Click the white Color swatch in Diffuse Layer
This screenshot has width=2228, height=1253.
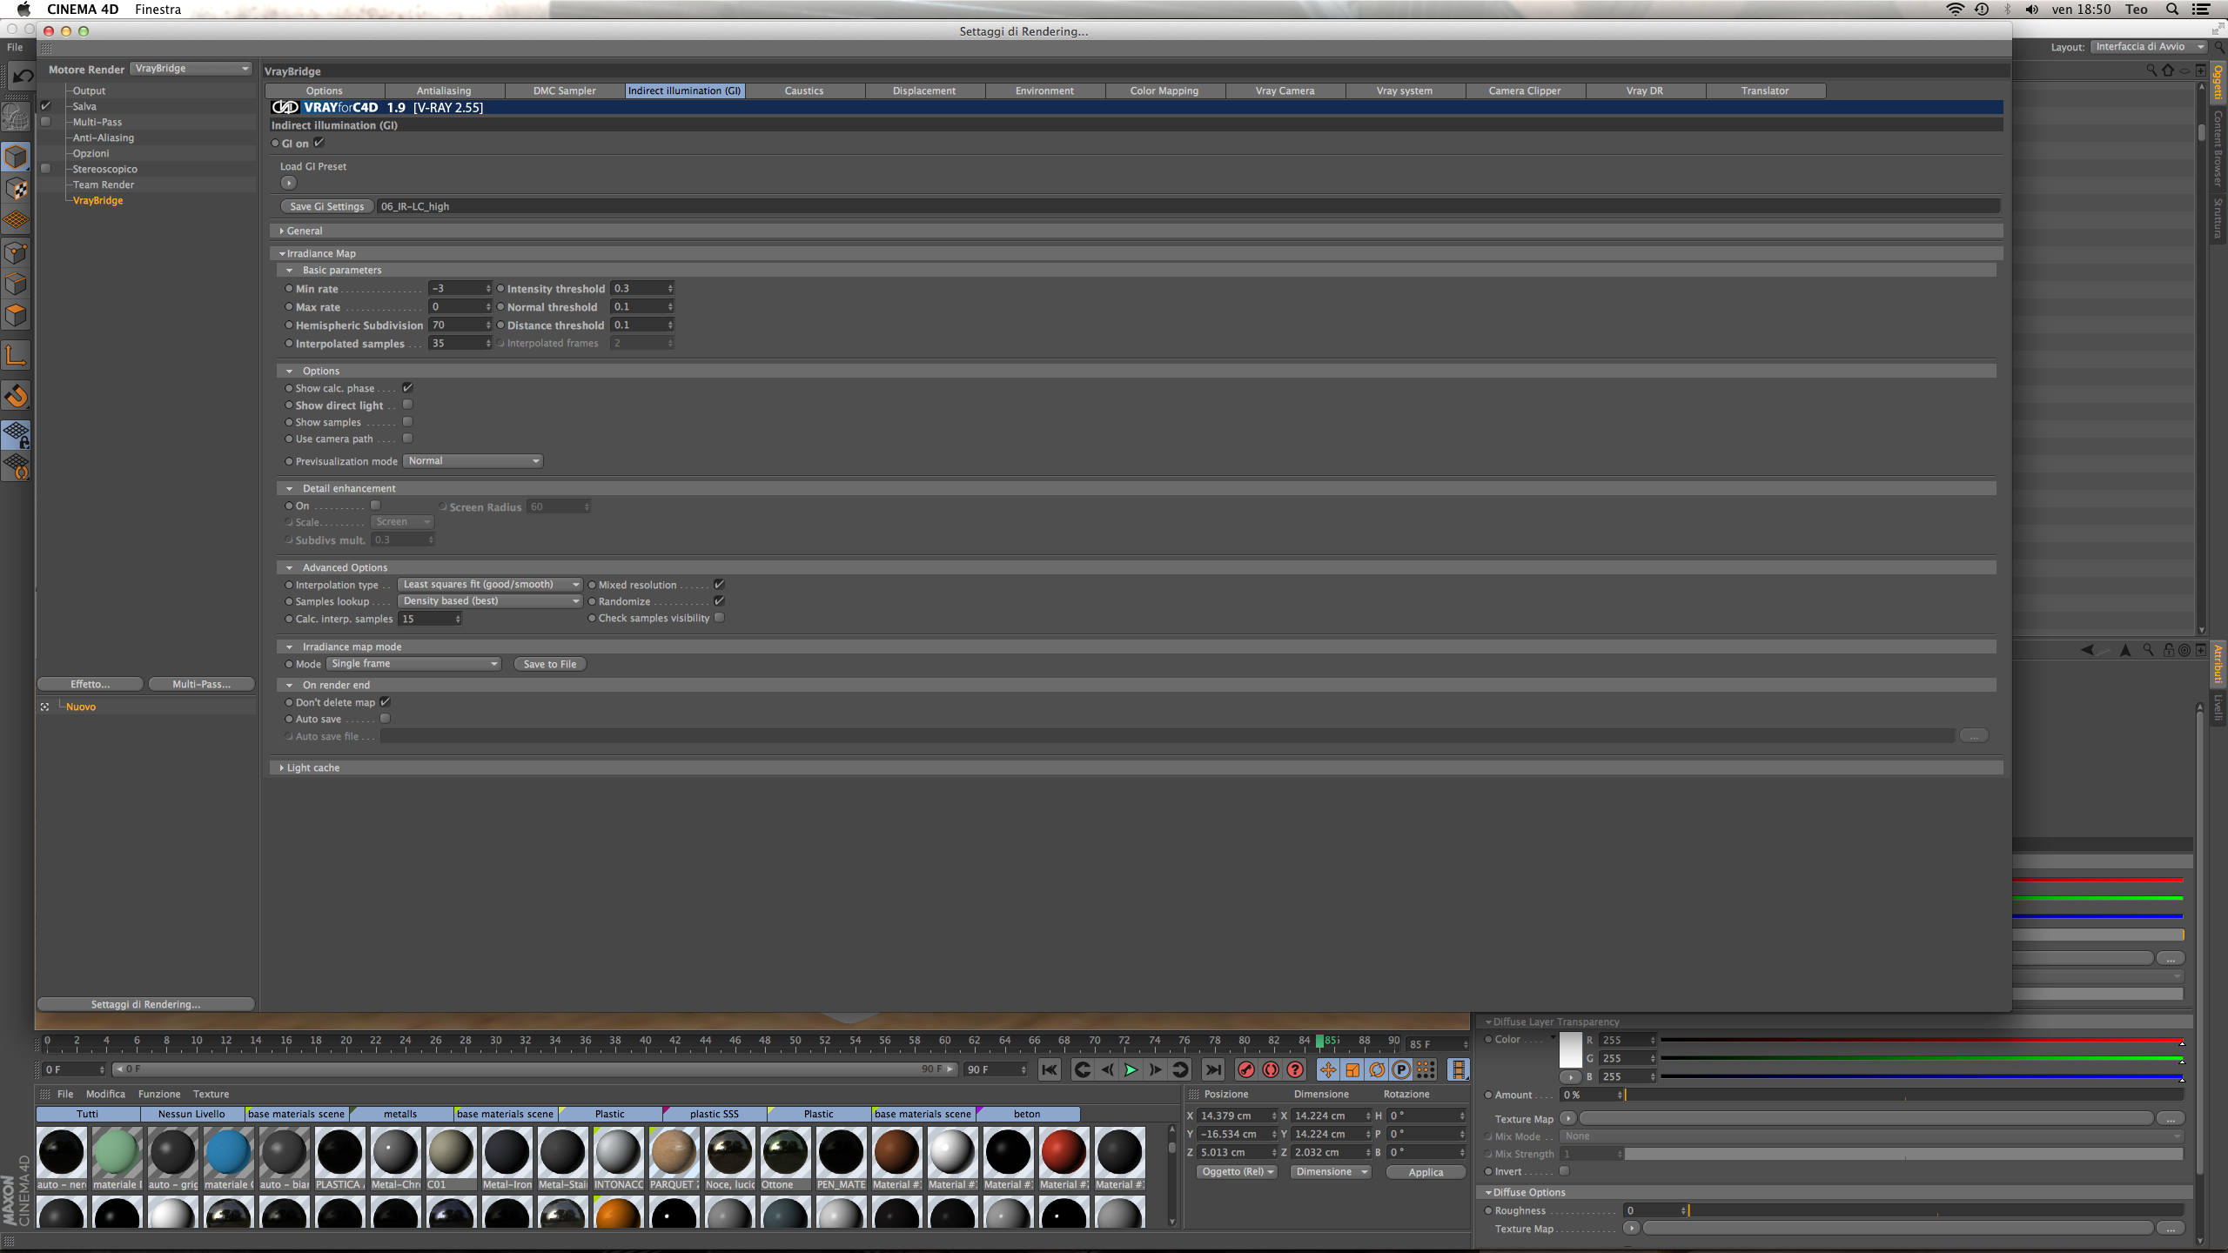(1571, 1049)
